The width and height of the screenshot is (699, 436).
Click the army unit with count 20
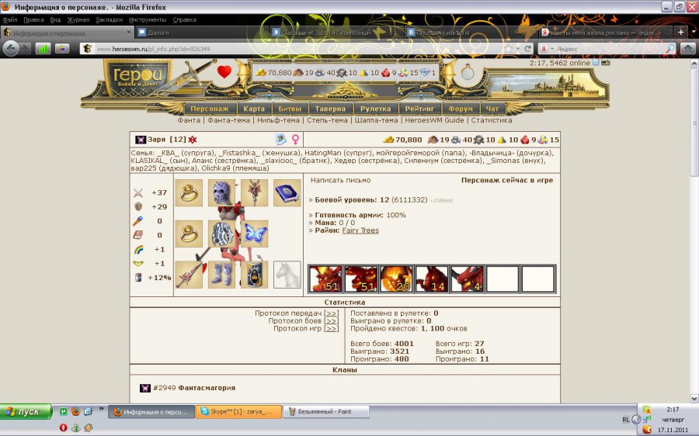tap(395, 279)
